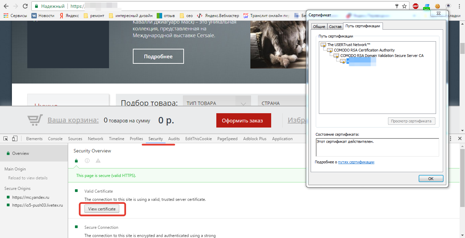
Task: Reload the page with the refresh icon
Action: point(25,6)
